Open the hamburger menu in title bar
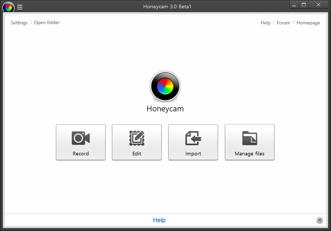The width and height of the screenshot is (331, 231). (20, 8)
